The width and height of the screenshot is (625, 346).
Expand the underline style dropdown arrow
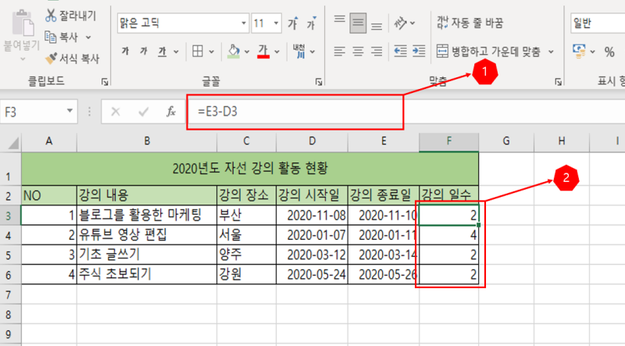coord(176,52)
